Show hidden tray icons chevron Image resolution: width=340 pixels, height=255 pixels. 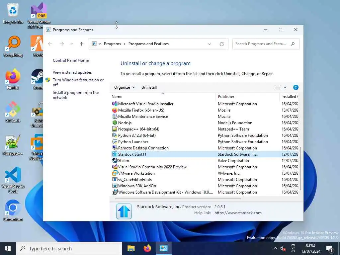275,248
